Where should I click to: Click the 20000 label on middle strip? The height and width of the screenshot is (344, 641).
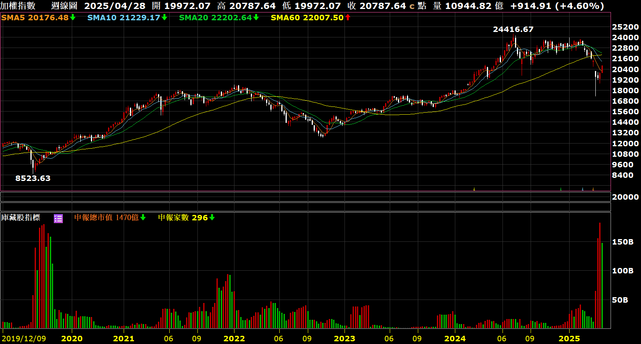[x=625, y=197]
